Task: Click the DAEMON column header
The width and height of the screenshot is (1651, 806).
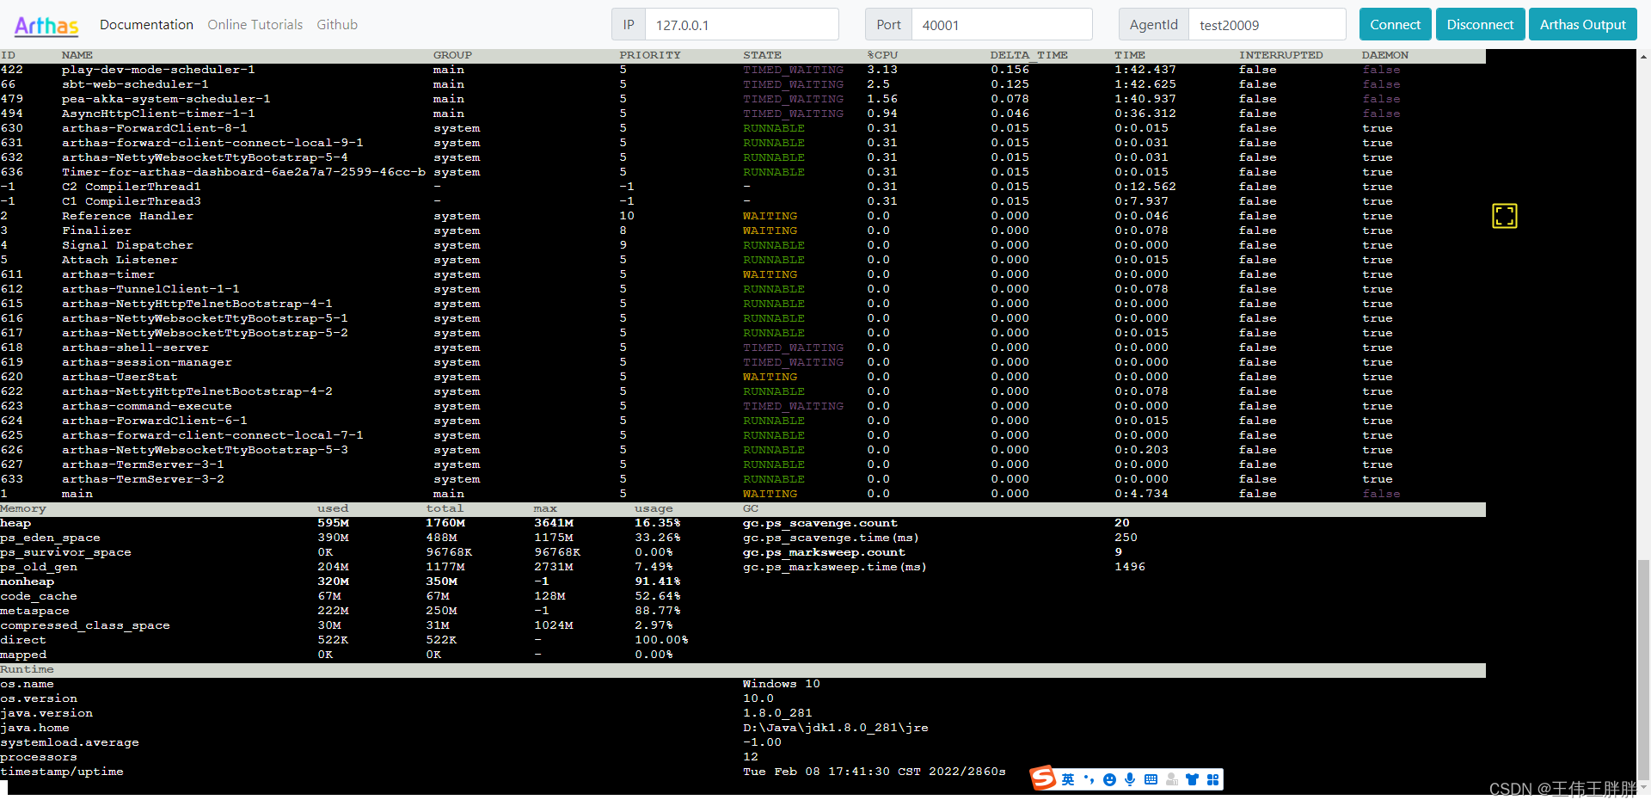Action: coord(1385,55)
